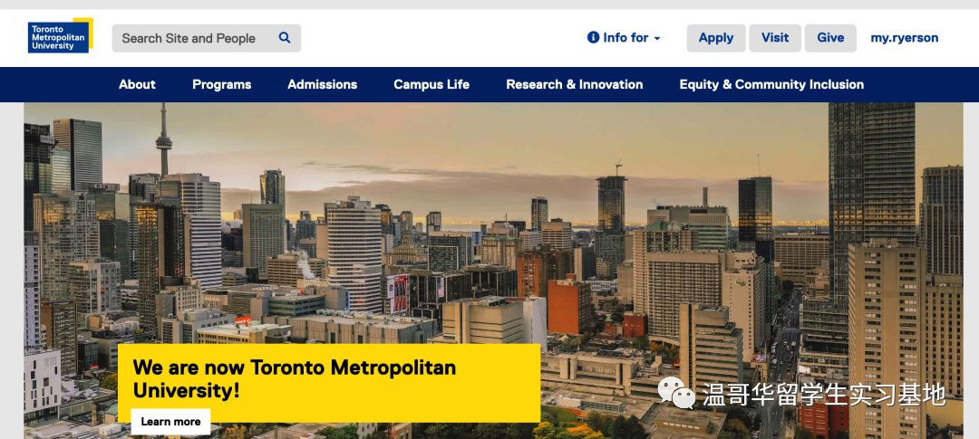This screenshot has width=979, height=439.
Task: Click the We are now Toronto Metropolitan University headline
Action: pos(294,378)
